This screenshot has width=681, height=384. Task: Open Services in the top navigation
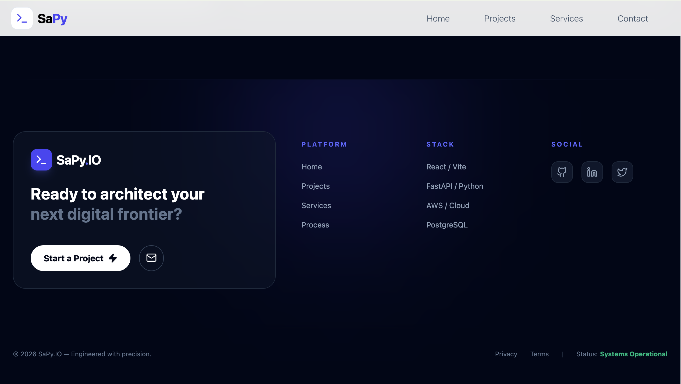[566, 19]
